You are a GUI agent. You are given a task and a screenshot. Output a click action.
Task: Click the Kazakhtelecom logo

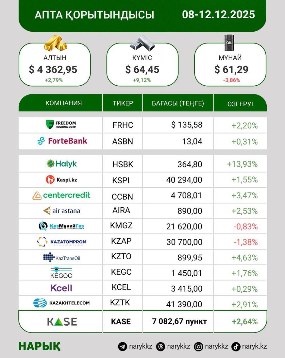pyautogui.click(x=61, y=303)
